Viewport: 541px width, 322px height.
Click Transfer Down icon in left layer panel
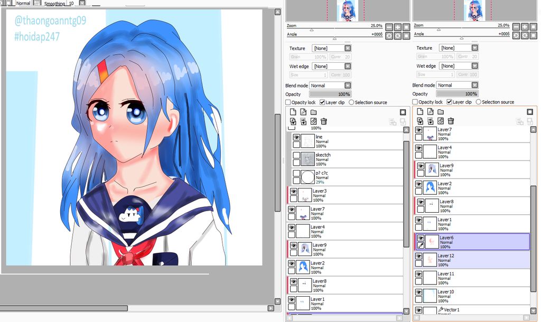(293, 121)
